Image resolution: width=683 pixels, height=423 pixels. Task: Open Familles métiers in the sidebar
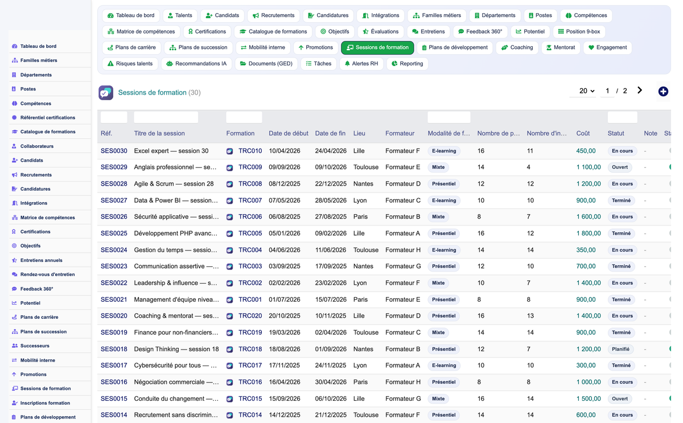click(x=39, y=60)
